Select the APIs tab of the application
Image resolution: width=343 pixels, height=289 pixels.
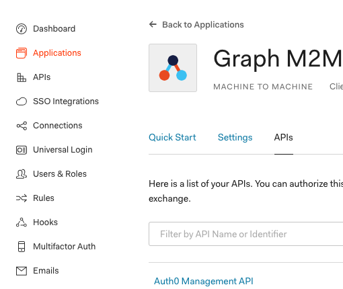pyautogui.click(x=283, y=137)
